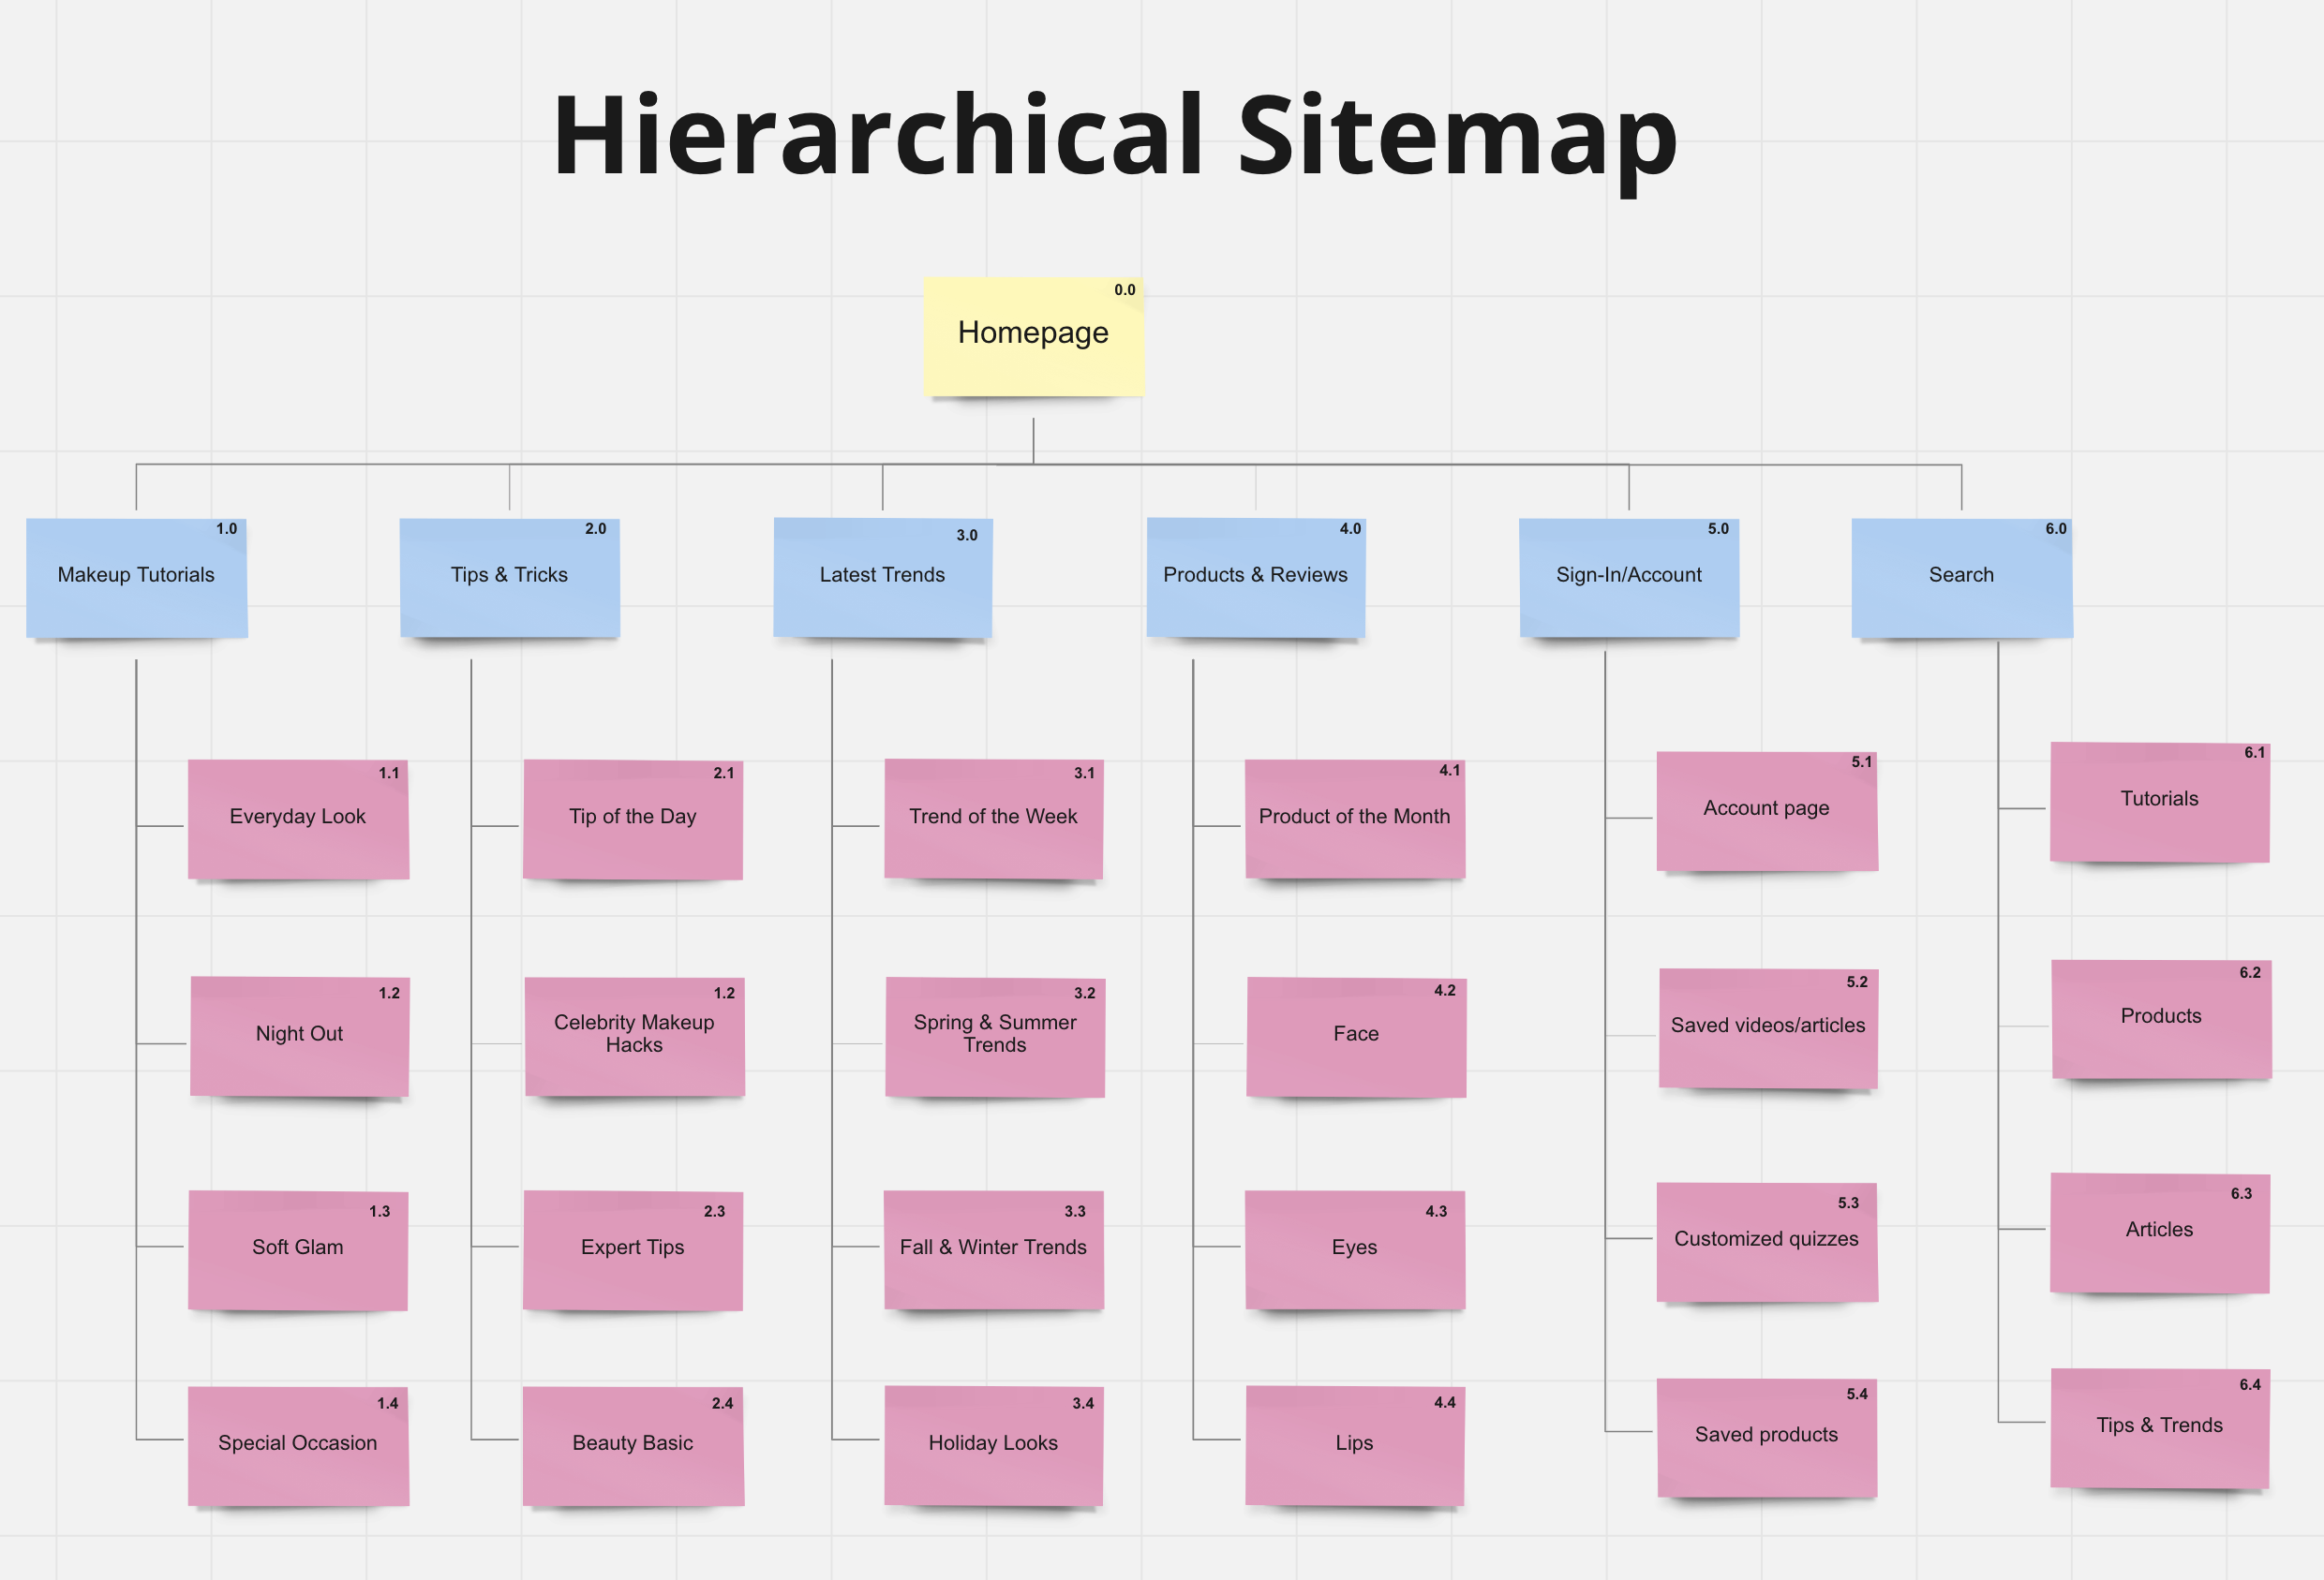2324x1580 pixels.
Task: Click the Celebrity Makeup Hacks note
Action: (x=634, y=1037)
